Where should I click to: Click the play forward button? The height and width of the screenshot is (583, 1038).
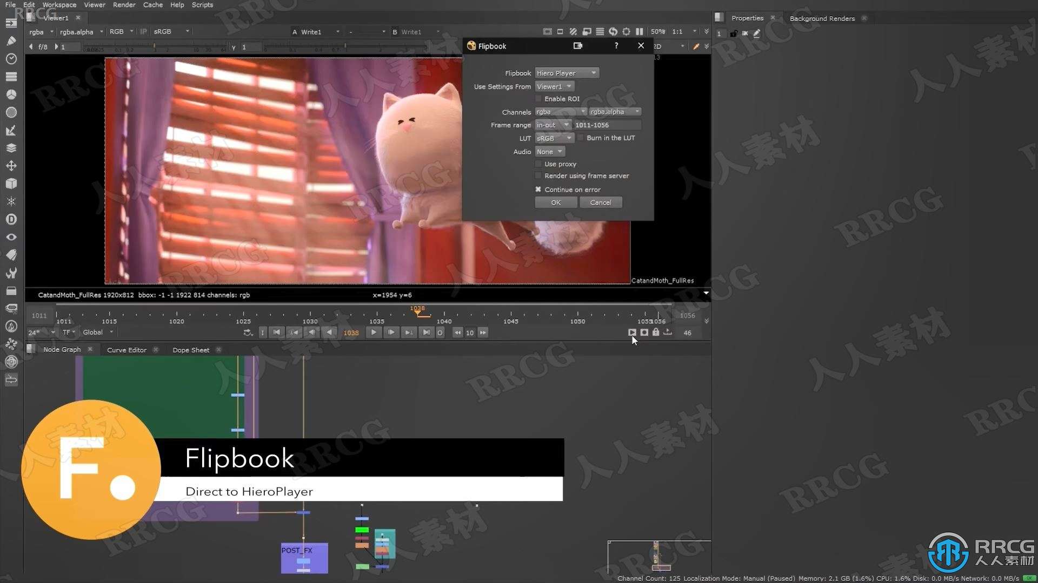[374, 333]
